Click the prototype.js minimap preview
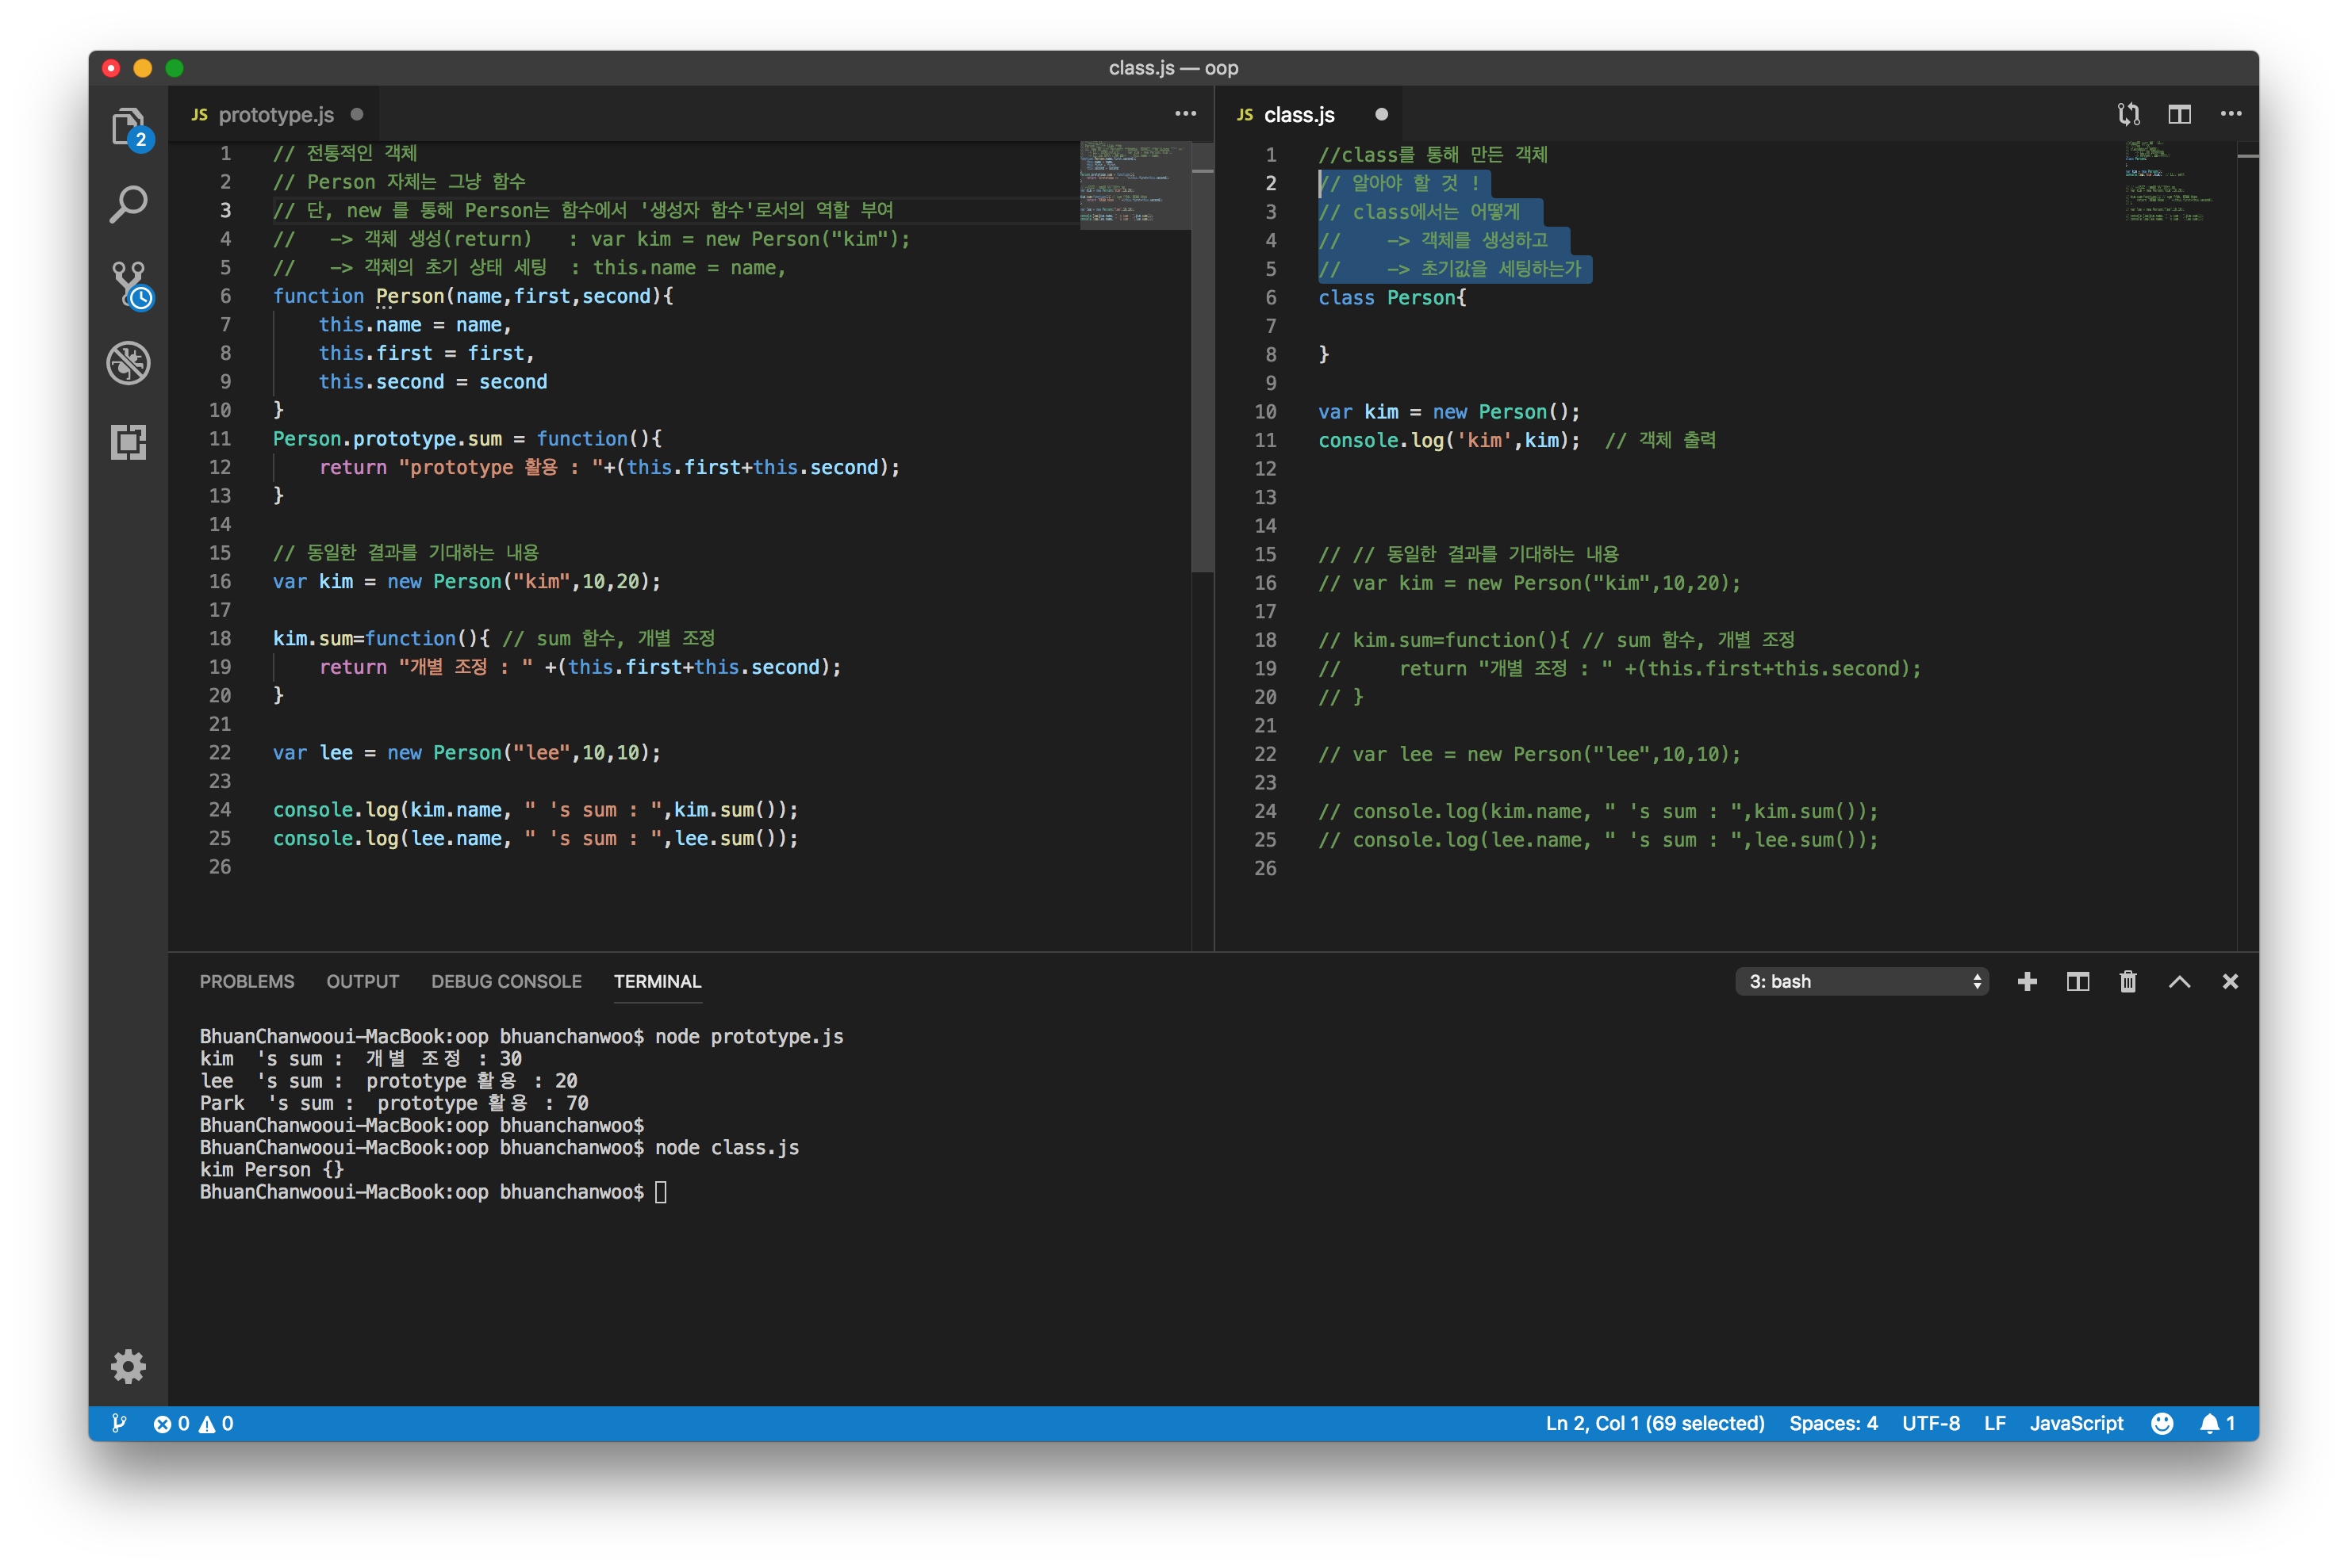 (1134, 185)
